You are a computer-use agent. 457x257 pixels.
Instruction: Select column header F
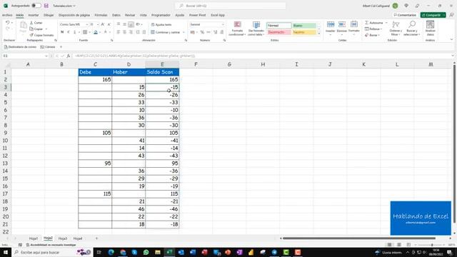(196, 64)
